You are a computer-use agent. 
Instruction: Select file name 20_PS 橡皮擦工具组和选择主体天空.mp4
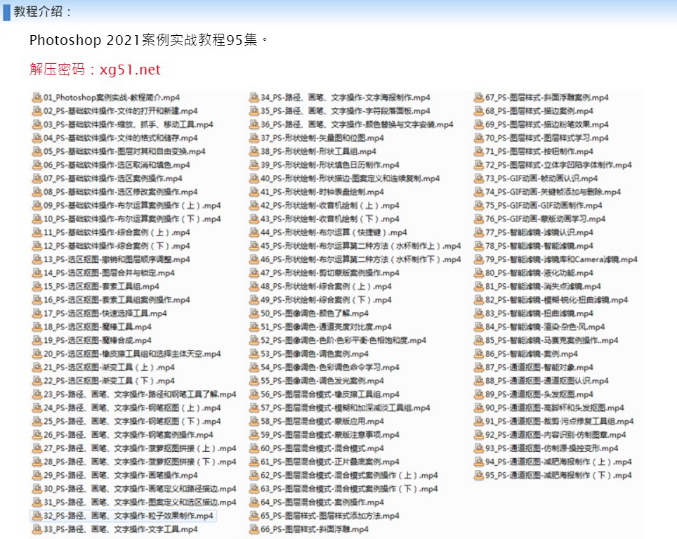coord(132,353)
